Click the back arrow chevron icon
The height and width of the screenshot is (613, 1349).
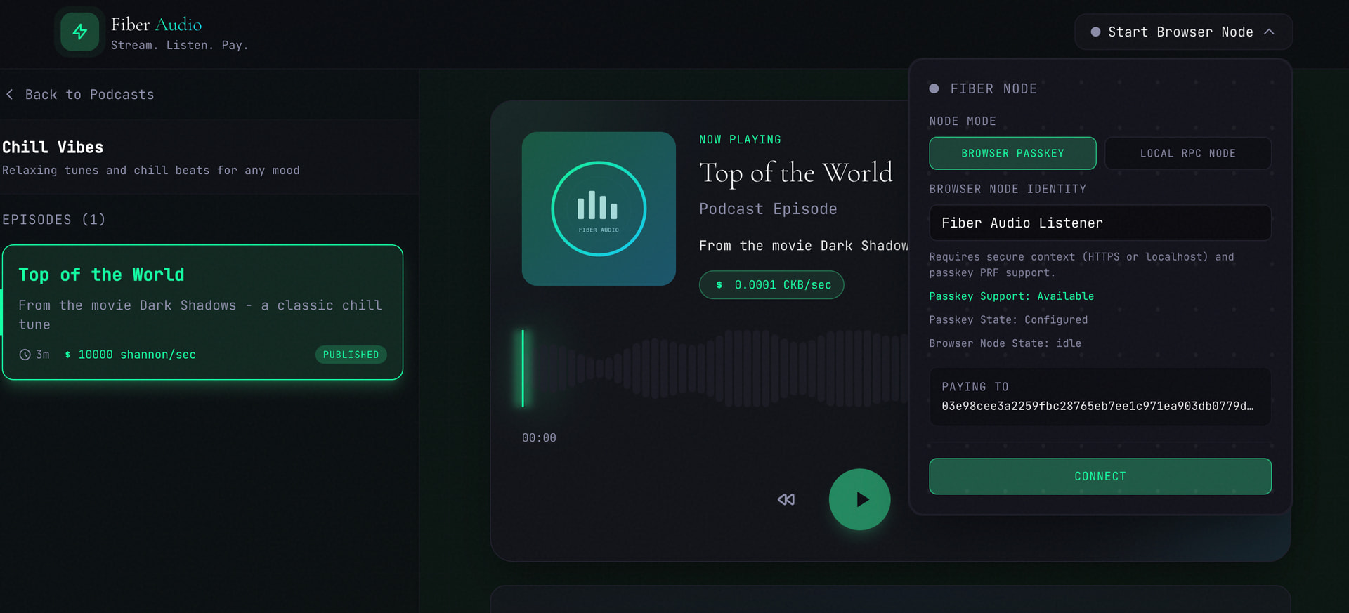coord(10,94)
